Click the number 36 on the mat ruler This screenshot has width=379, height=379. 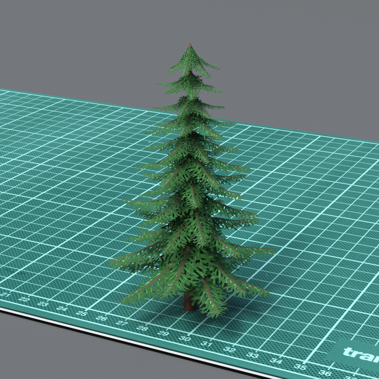(x=325, y=373)
